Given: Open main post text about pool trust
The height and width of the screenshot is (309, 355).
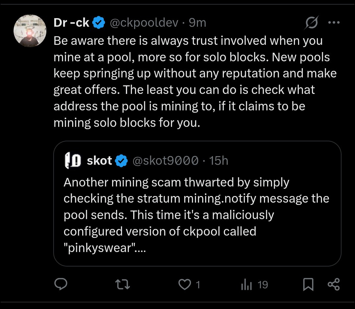Looking at the screenshot, I should pyautogui.click(x=194, y=82).
